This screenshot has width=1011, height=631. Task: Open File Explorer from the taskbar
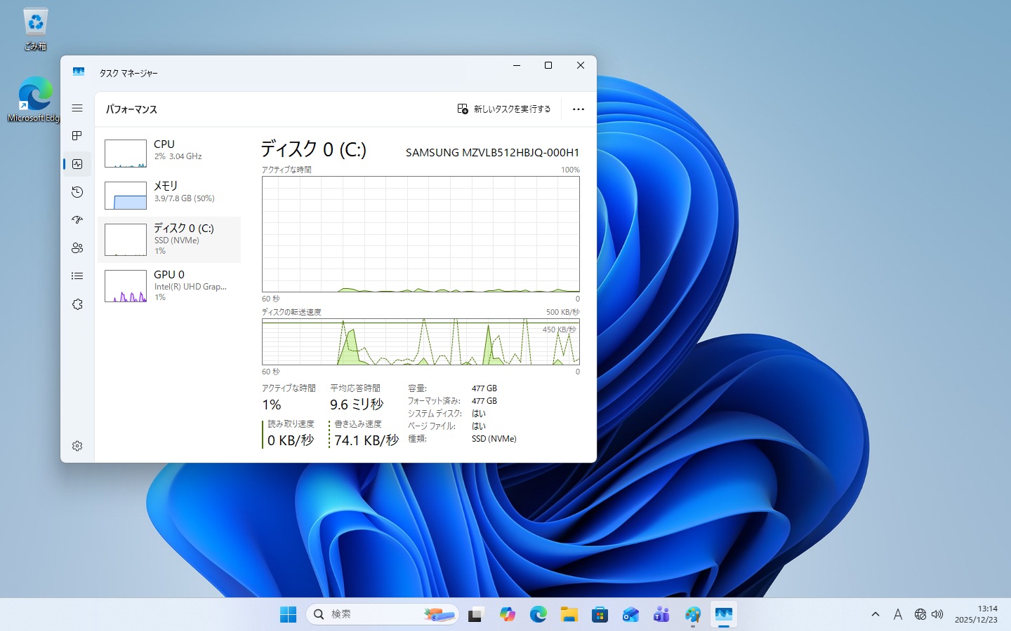[569, 614]
